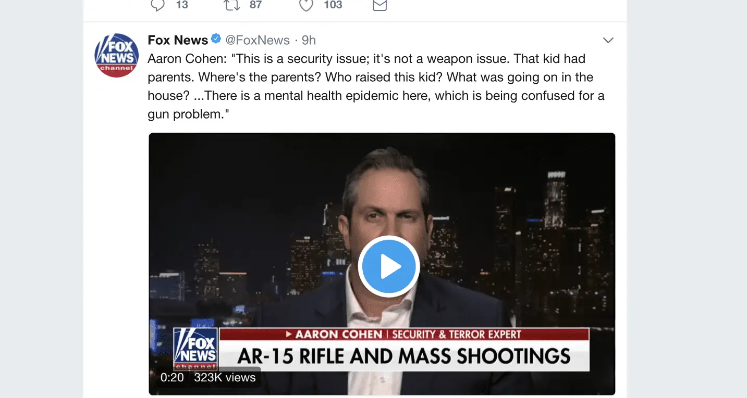This screenshot has width=747, height=398.
Task: Click the 323K views label
Action: pyautogui.click(x=225, y=377)
